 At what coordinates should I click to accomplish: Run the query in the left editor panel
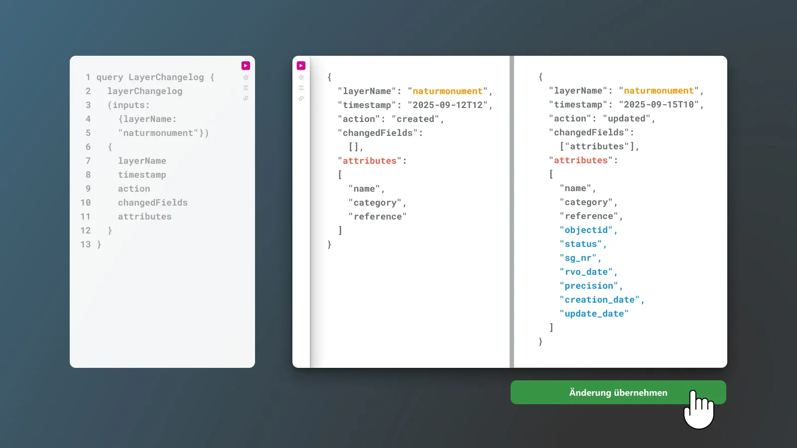click(246, 66)
